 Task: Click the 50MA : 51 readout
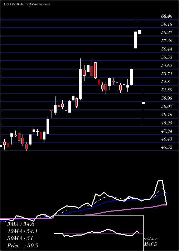20,238
